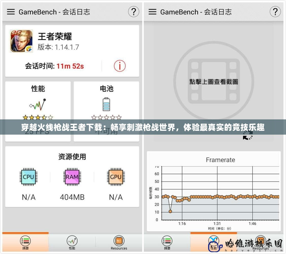Tap N/A value under CPU
This screenshot has width=286, height=254.
click(x=28, y=197)
